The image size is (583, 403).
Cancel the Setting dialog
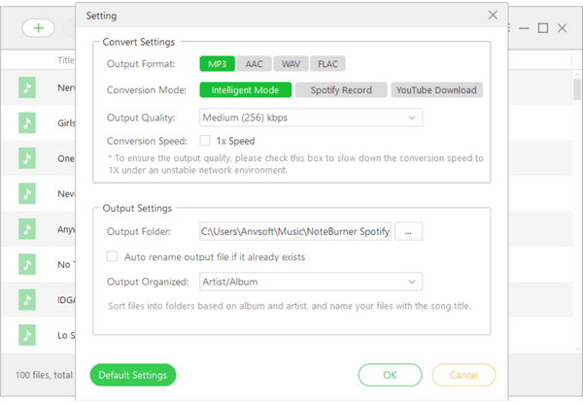click(x=463, y=375)
